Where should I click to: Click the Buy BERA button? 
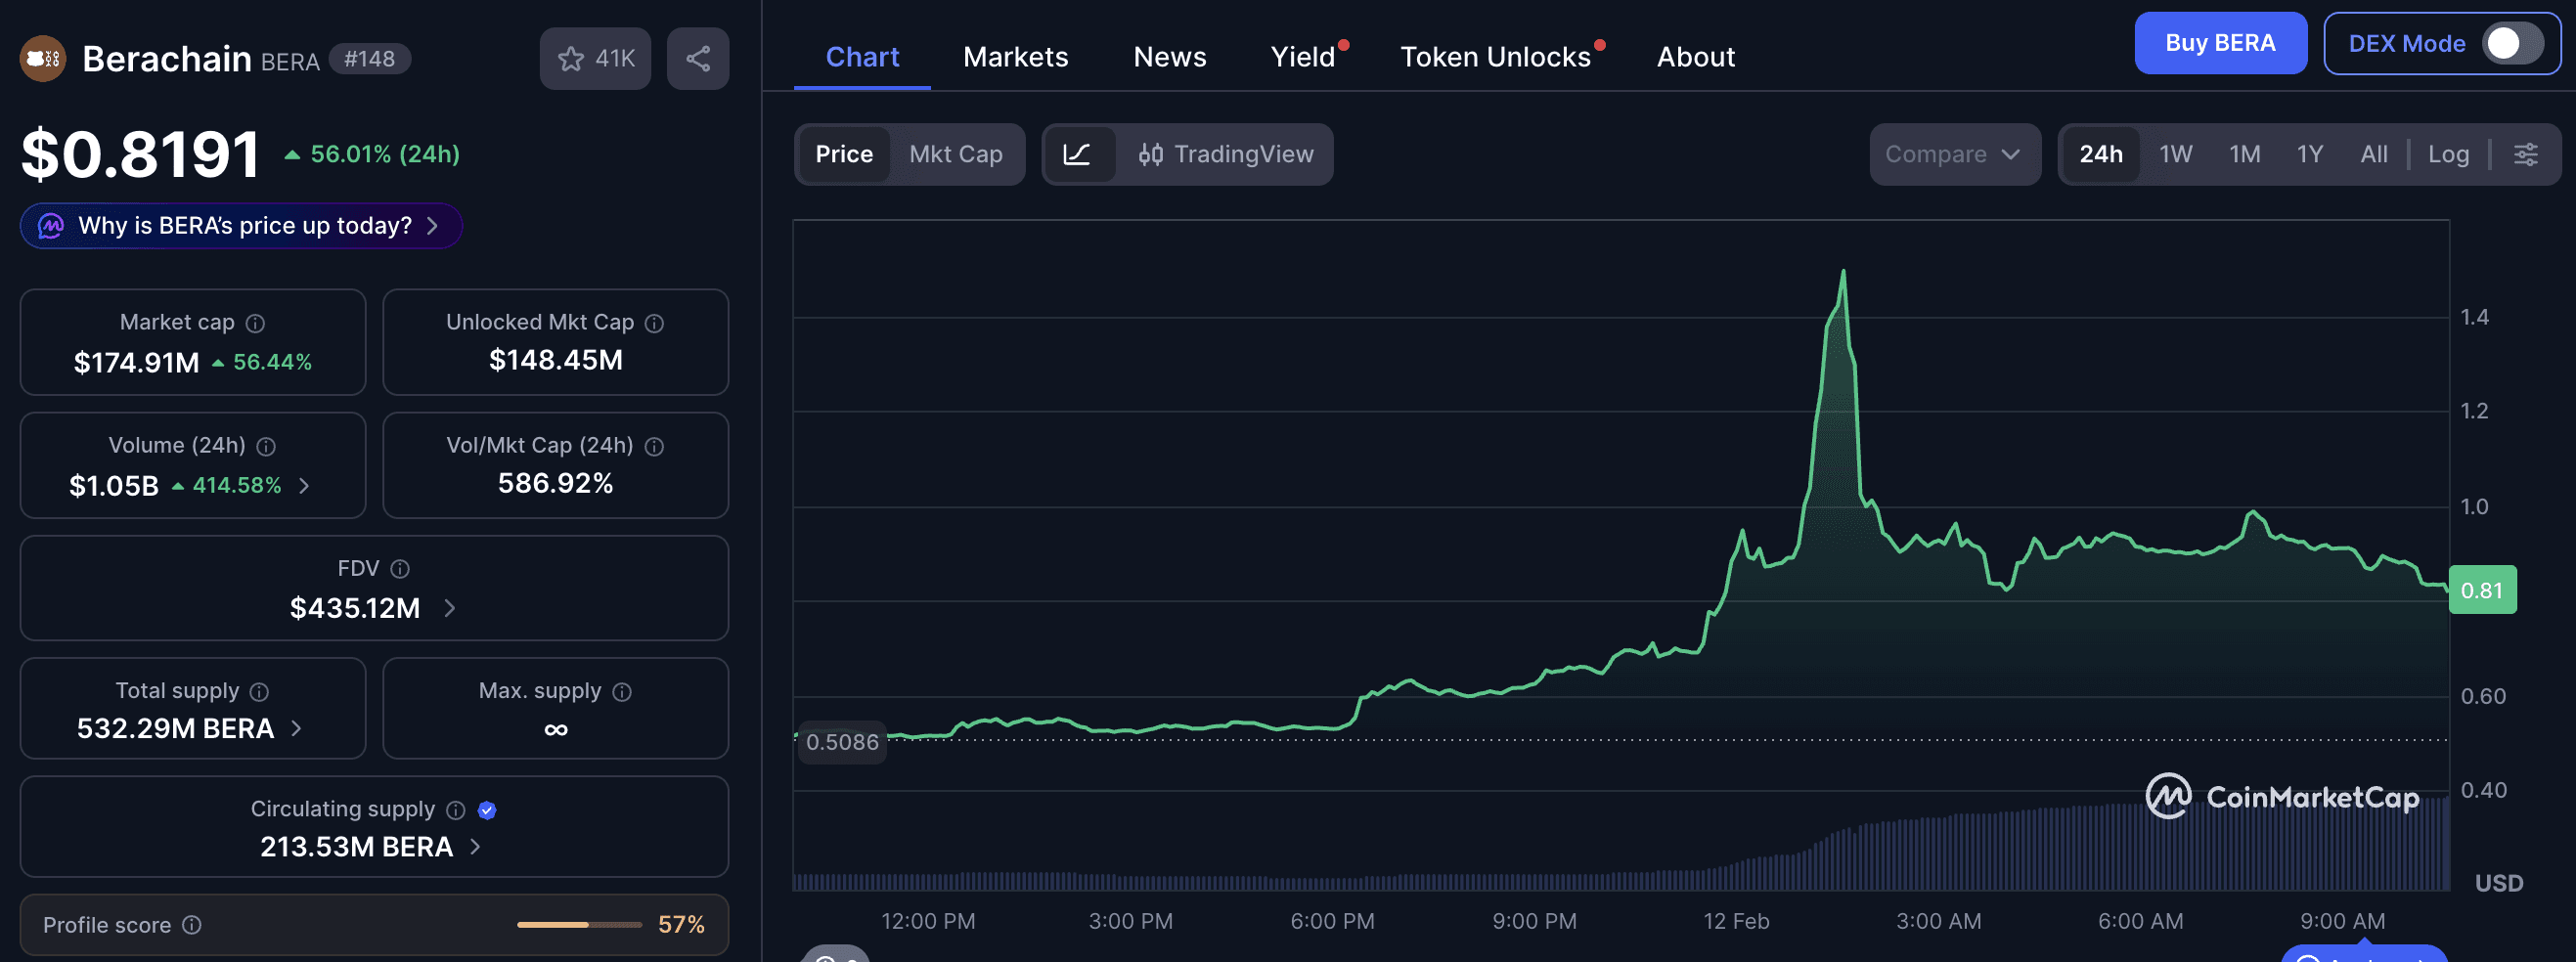(2220, 43)
